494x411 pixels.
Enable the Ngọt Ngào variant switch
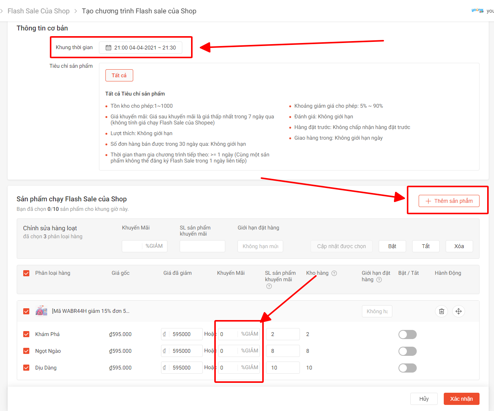(407, 351)
